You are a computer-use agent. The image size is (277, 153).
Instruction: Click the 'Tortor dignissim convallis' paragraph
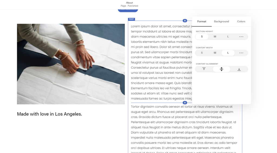(184, 129)
